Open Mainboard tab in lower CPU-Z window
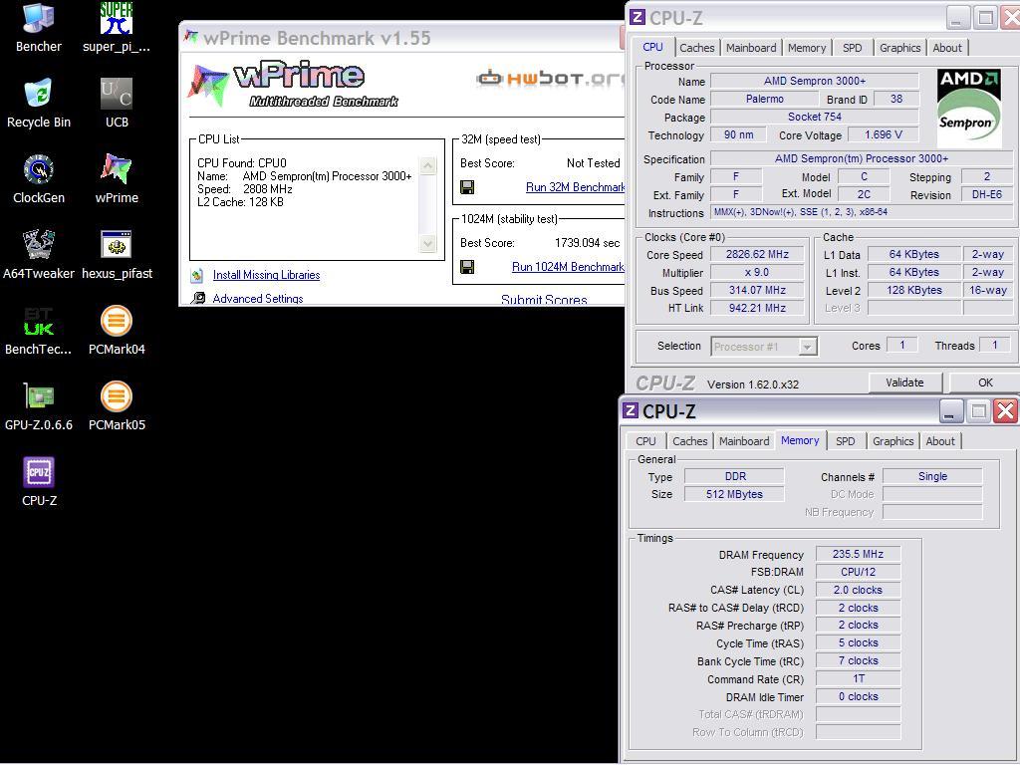Viewport: 1020px width, 765px height. point(744,441)
